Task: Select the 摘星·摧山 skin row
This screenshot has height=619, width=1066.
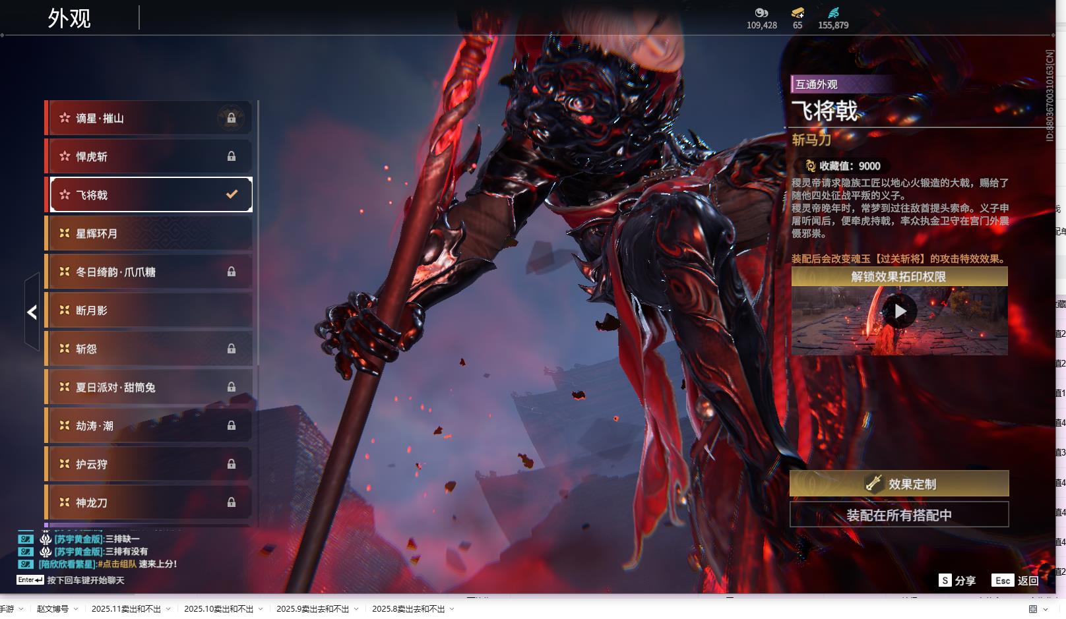Action: point(148,118)
